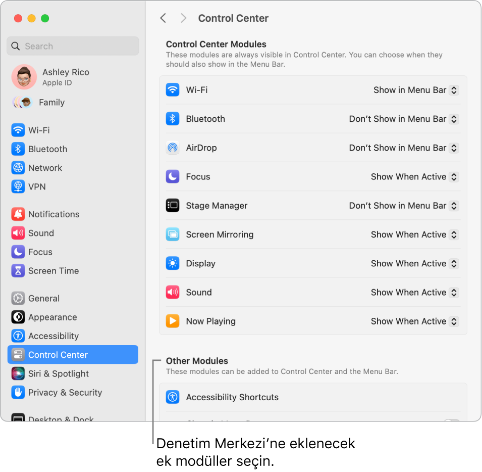Click the General gear icon in sidebar

18,298
